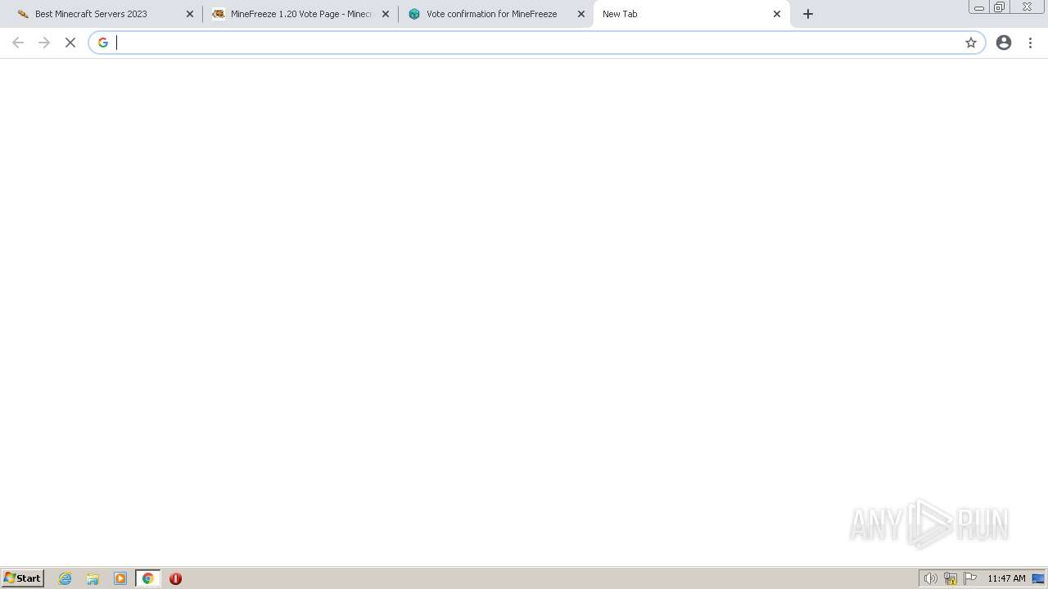This screenshot has height=589, width=1048.
Task: Show the clock at 11:47 AM
Action: 1006,578
